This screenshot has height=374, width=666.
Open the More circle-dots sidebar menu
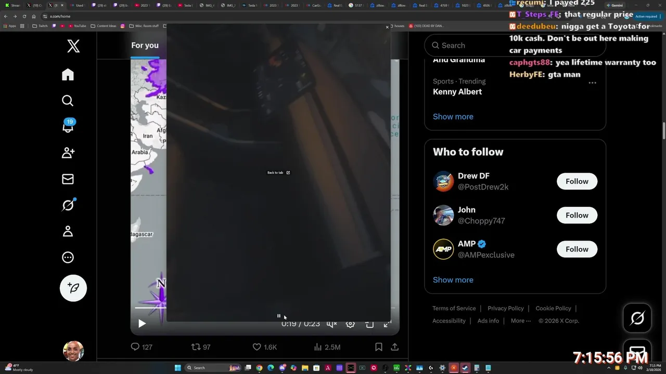pyautogui.click(x=68, y=258)
